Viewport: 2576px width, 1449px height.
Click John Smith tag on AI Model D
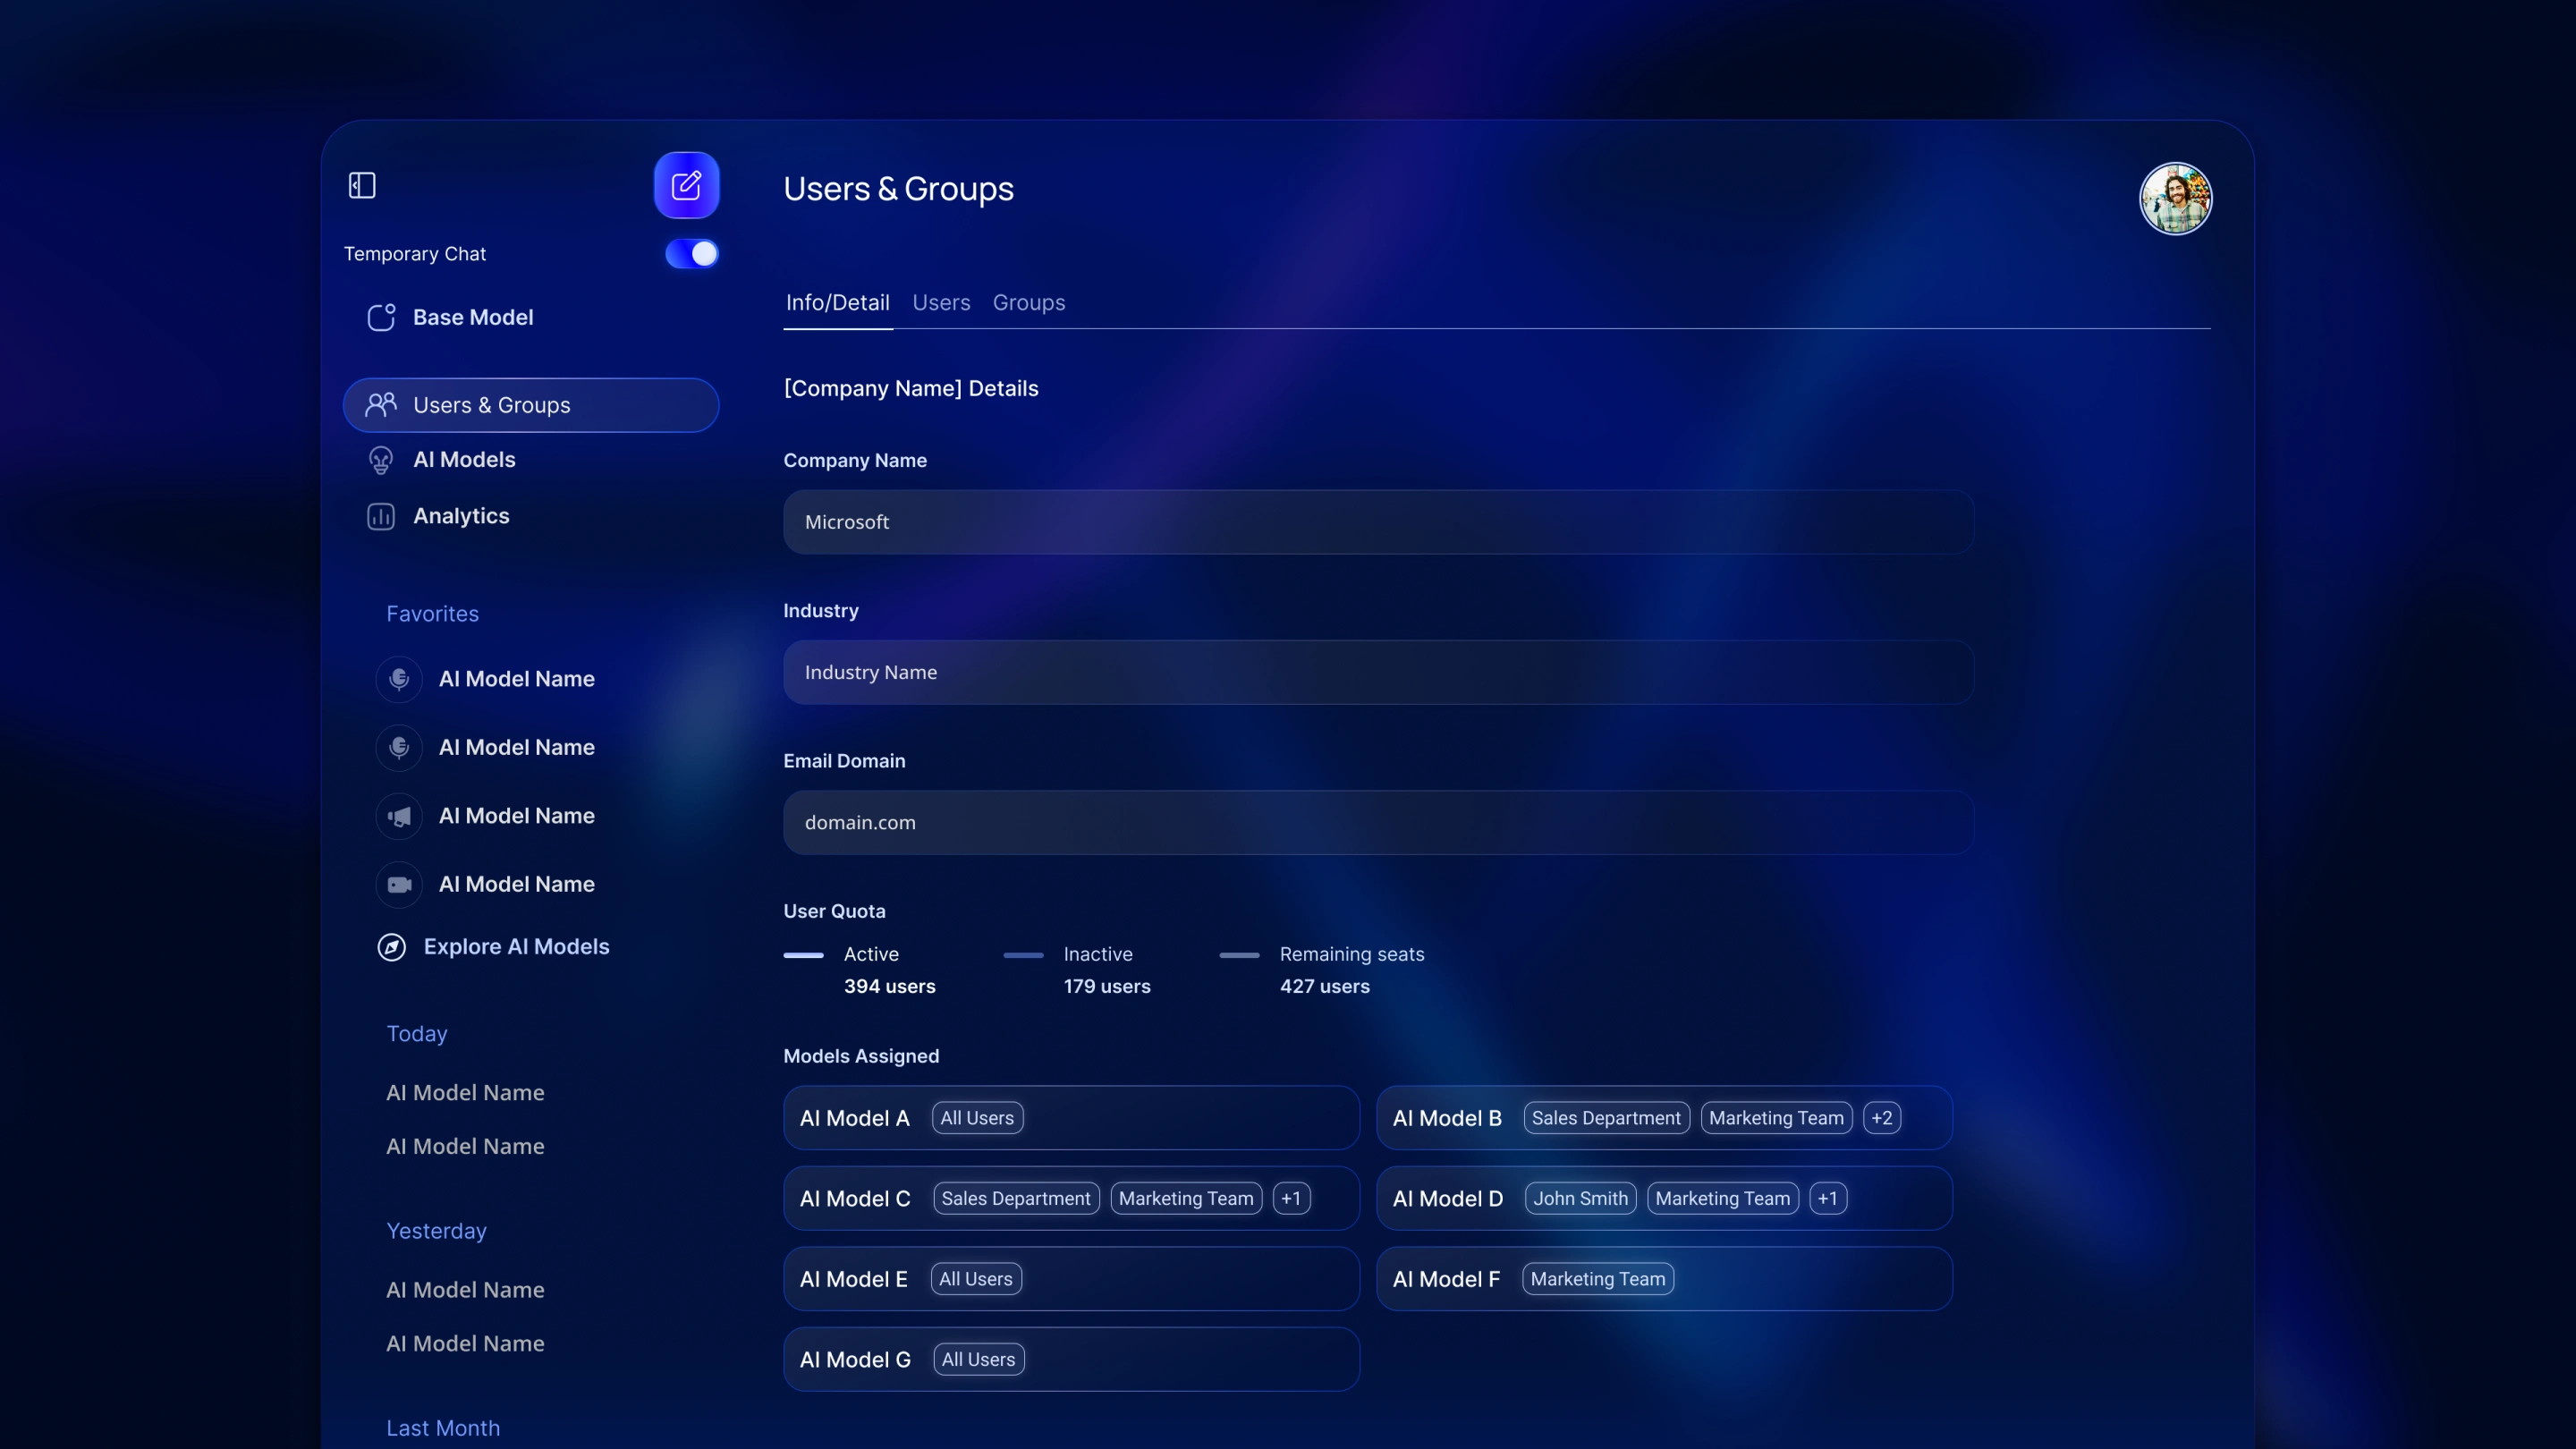tap(1580, 1199)
